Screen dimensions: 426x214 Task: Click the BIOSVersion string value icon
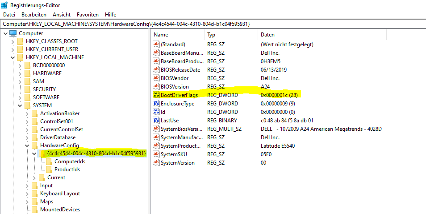pos(156,86)
